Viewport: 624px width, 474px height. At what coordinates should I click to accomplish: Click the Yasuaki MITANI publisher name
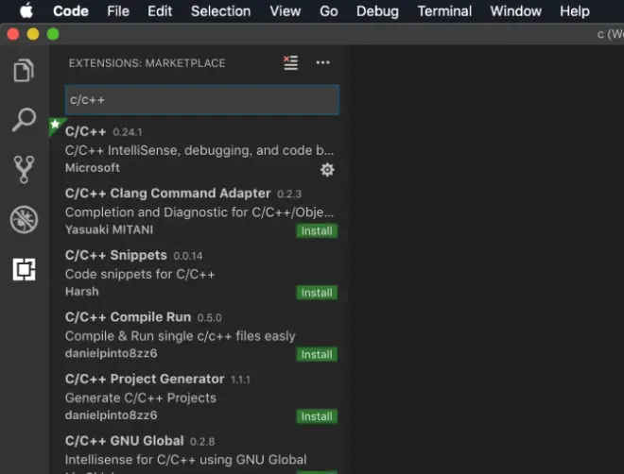(109, 229)
